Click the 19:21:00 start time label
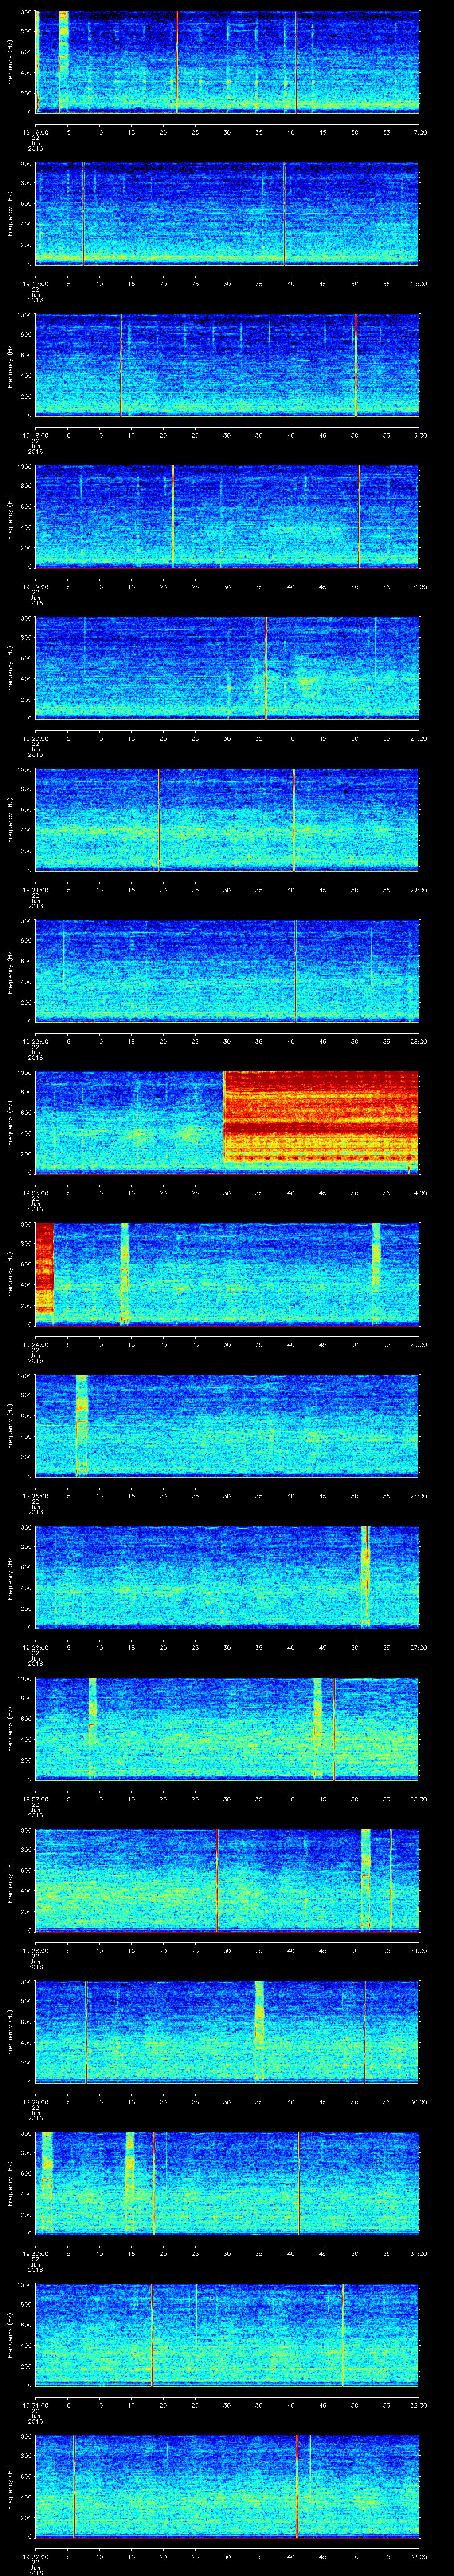454x2576 pixels. [36, 890]
